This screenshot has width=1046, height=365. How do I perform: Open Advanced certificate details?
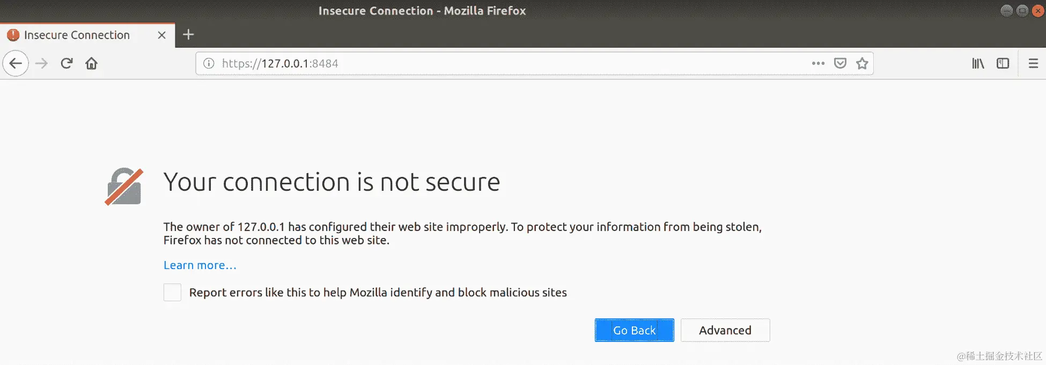tap(725, 330)
